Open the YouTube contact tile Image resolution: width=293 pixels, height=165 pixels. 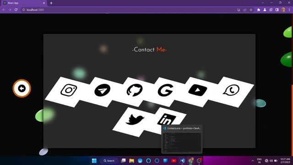click(x=197, y=90)
